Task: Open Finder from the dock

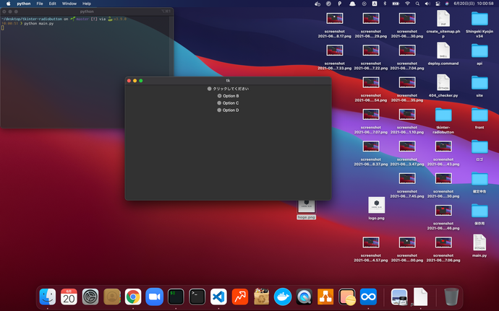Action: (x=48, y=297)
